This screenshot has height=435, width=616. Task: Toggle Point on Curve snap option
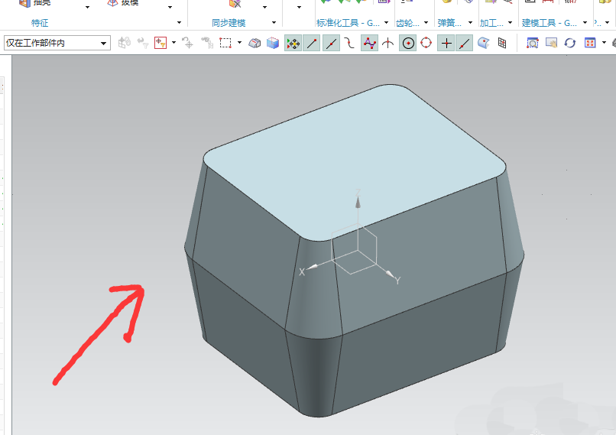tap(465, 44)
